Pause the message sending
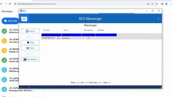Viewport: 172px width, 97px height. (x=30, y=48)
